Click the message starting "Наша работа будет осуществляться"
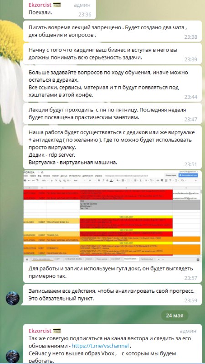 (x=112, y=148)
